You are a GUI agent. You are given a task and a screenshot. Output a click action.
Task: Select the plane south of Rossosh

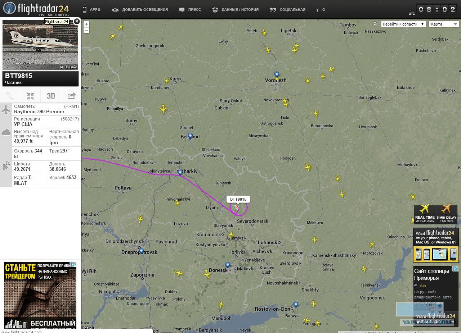pyautogui.click(x=308, y=167)
